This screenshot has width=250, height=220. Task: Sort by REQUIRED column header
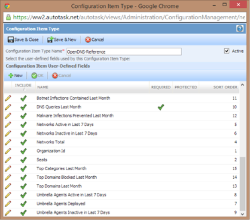161,87
